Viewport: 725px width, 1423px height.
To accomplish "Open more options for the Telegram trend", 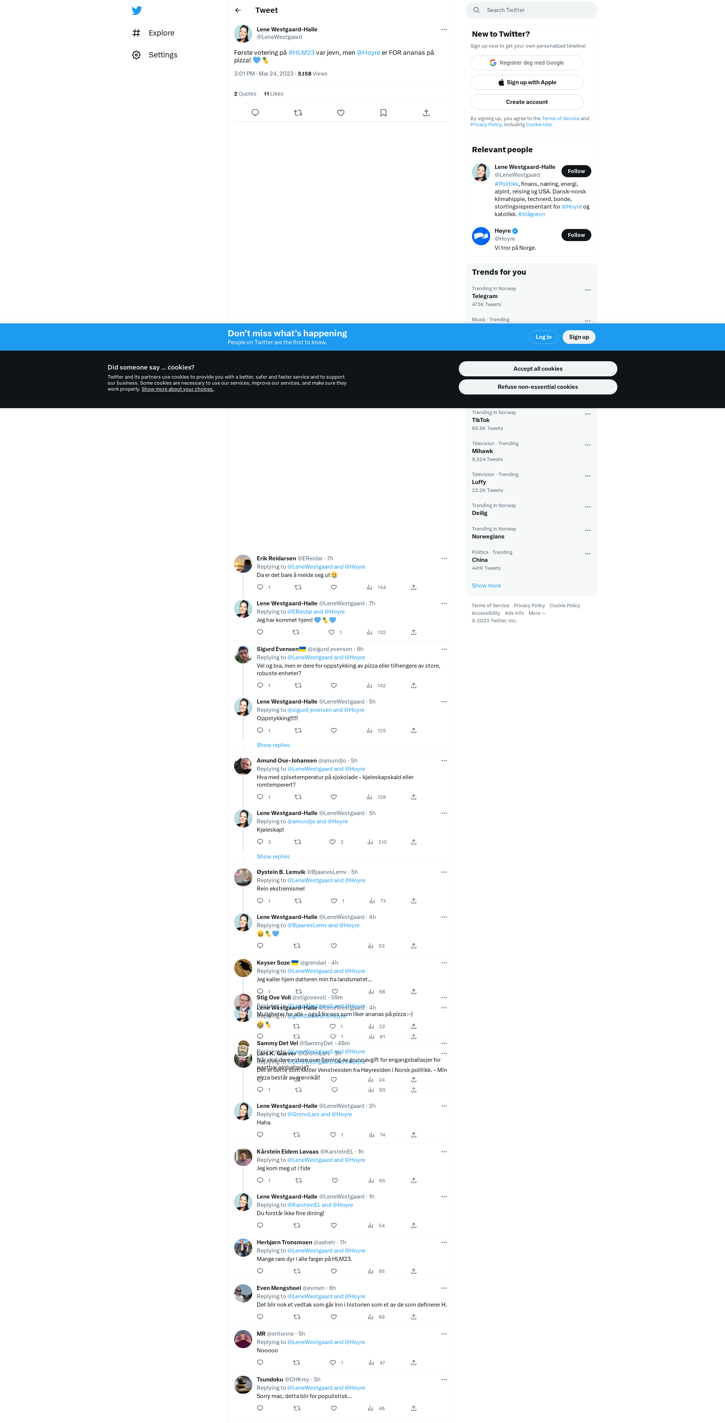I will pyautogui.click(x=588, y=290).
